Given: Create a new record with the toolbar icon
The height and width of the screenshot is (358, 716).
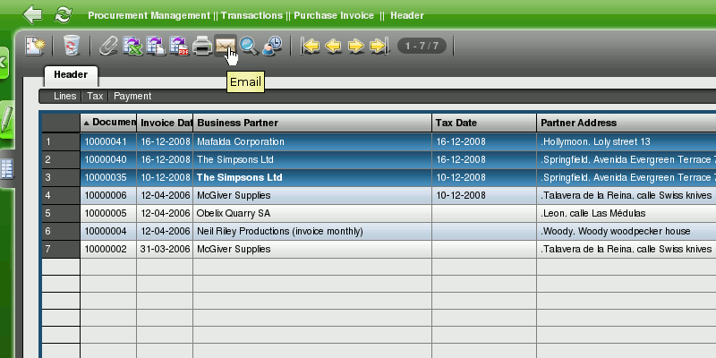Looking at the screenshot, I should pos(35,46).
